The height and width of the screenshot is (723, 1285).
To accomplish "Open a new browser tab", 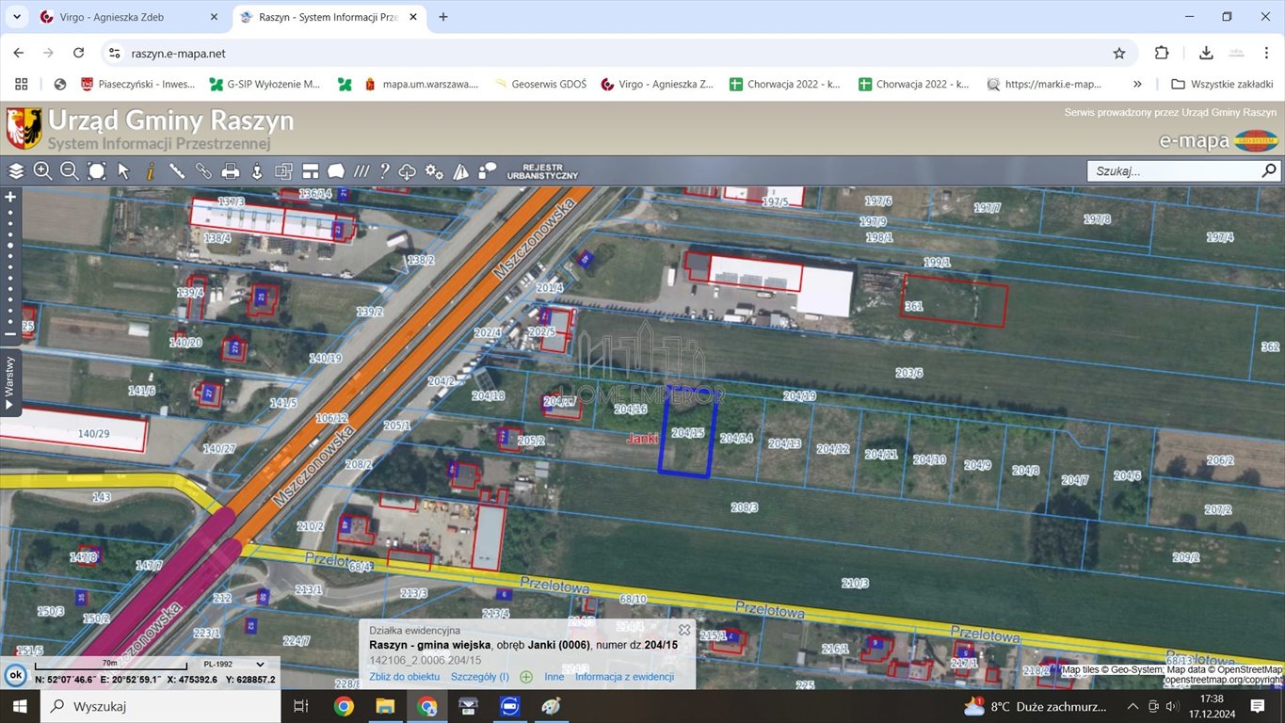I will point(443,17).
